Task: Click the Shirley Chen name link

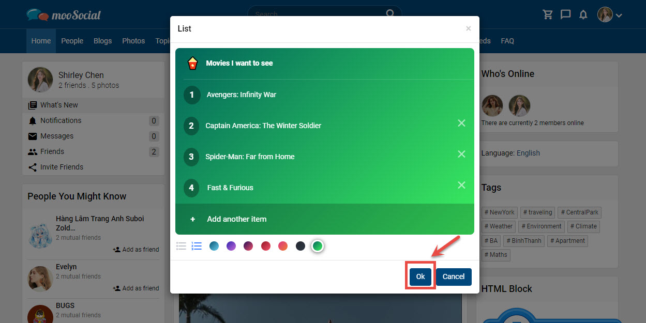Action: pos(81,75)
